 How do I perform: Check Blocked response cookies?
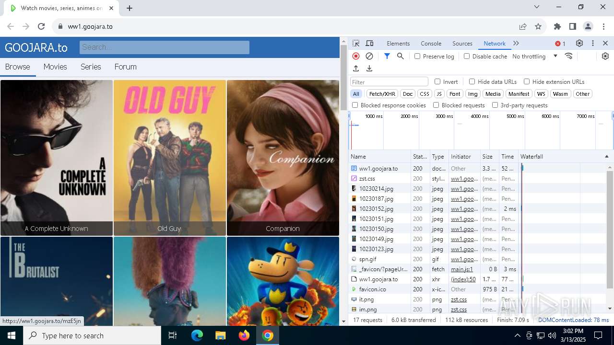click(x=355, y=105)
